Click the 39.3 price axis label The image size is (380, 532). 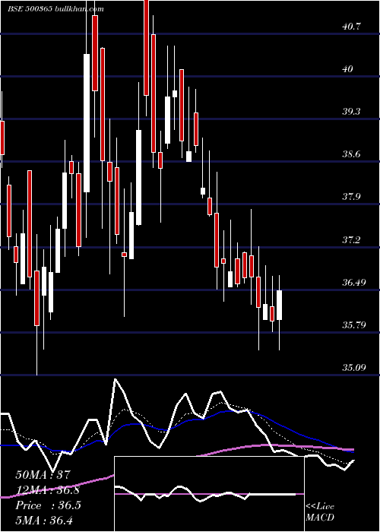point(352,112)
